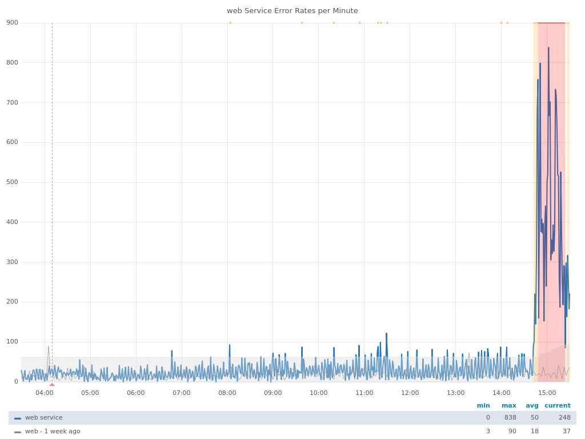Image resolution: width=585 pixels, height=439 pixels.
Task: Open the blue color swatch for web service
Action: click(18, 418)
